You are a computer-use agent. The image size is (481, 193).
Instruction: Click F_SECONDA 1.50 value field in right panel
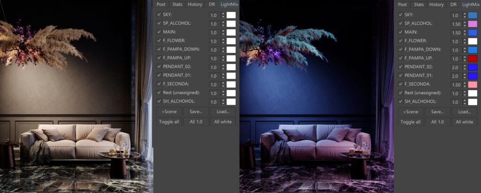click(x=457, y=84)
